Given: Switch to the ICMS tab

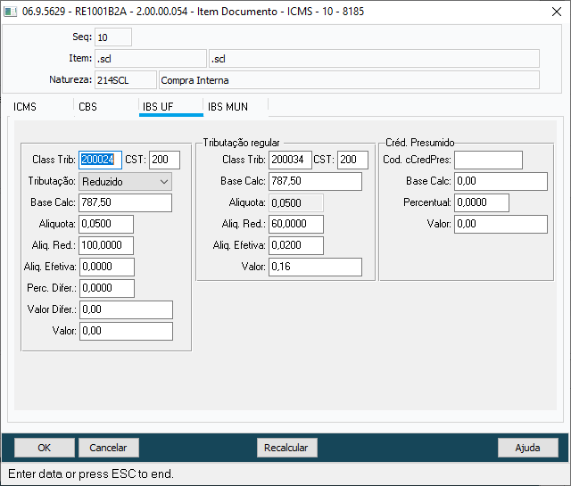Looking at the screenshot, I should coord(25,107).
